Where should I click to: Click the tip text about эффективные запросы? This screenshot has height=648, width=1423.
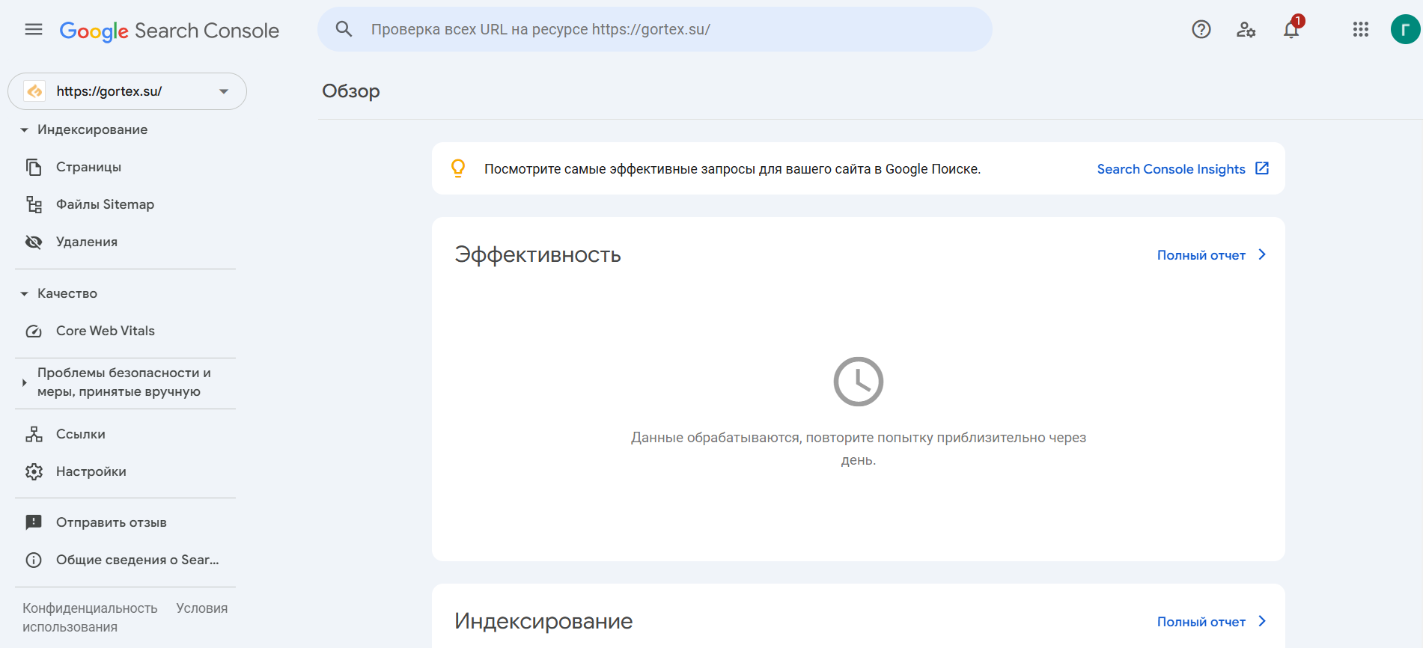(732, 169)
